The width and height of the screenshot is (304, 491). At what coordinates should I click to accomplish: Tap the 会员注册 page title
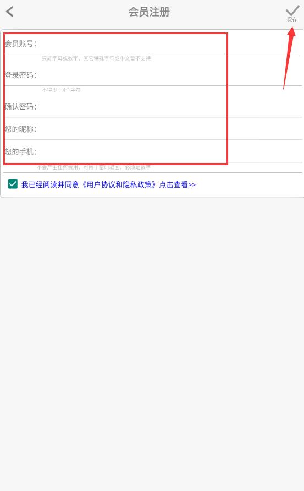[149, 12]
